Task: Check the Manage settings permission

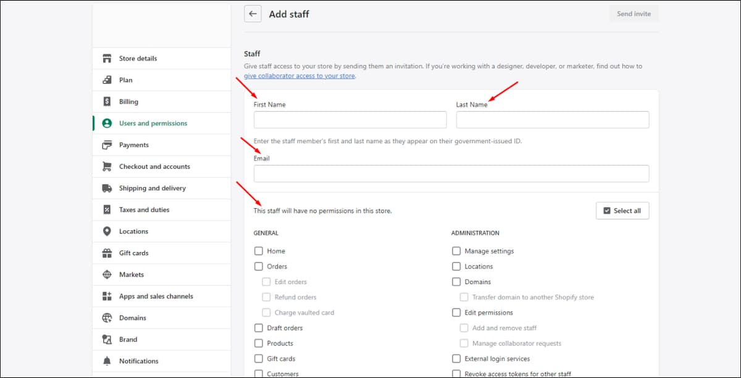Action: coord(456,251)
